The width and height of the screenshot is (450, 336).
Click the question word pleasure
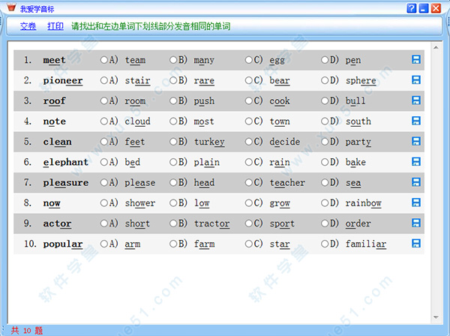tap(66, 183)
